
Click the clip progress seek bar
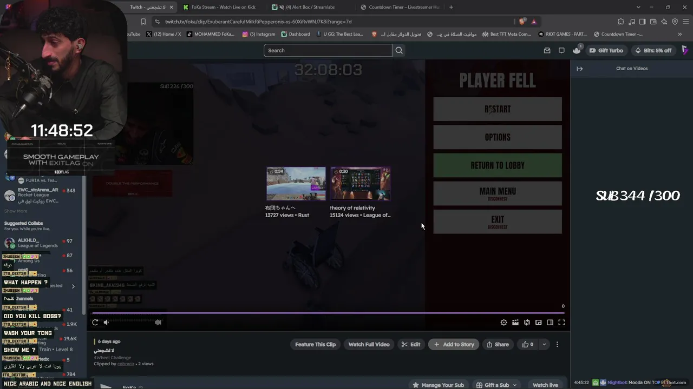pyautogui.click(x=328, y=313)
